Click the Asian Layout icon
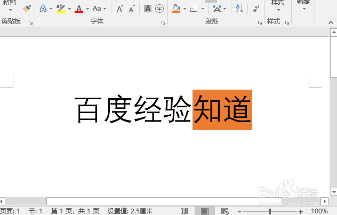Image resolution: width=337 pixels, height=215 pixels. click(217, 9)
